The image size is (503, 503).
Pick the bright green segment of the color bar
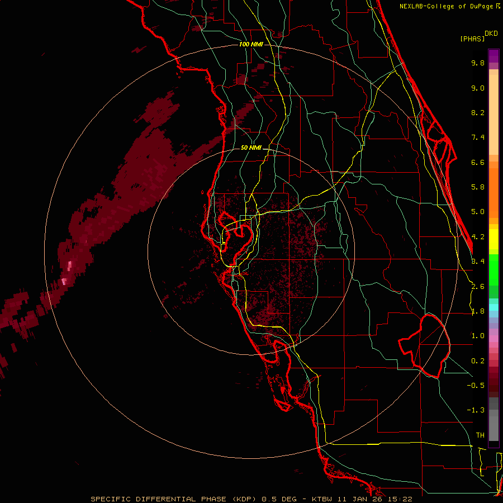(x=493, y=269)
